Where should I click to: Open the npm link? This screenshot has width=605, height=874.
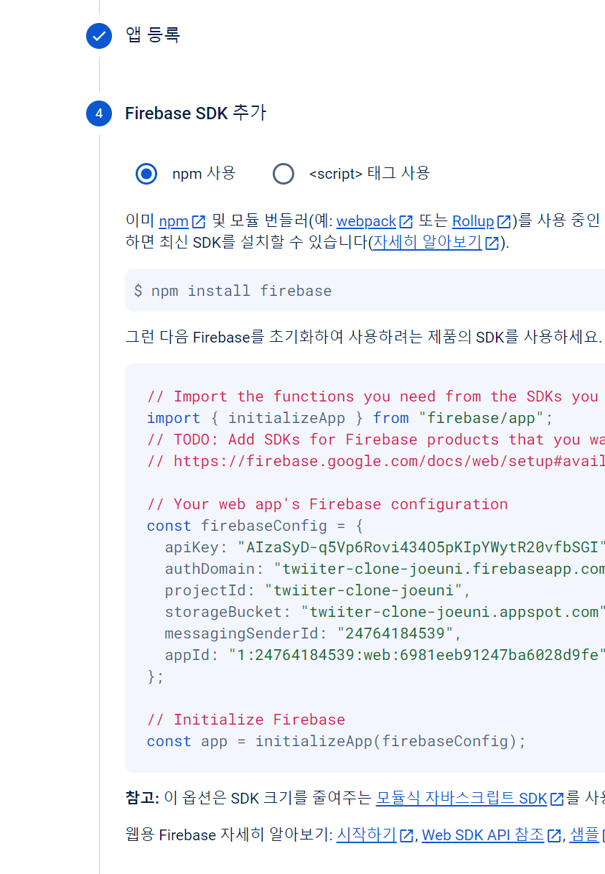point(174,221)
